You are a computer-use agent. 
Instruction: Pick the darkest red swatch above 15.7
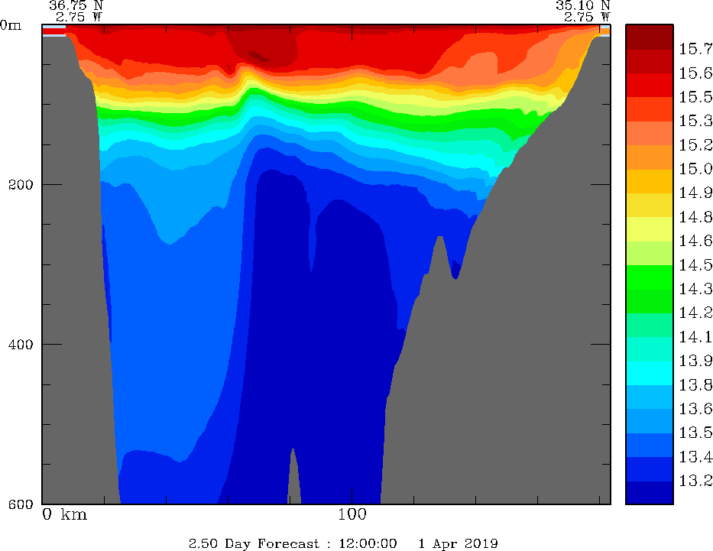650,37
